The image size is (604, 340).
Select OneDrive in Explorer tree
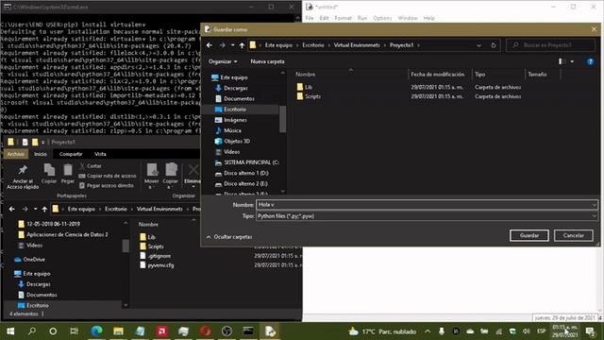click(x=30, y=260)
